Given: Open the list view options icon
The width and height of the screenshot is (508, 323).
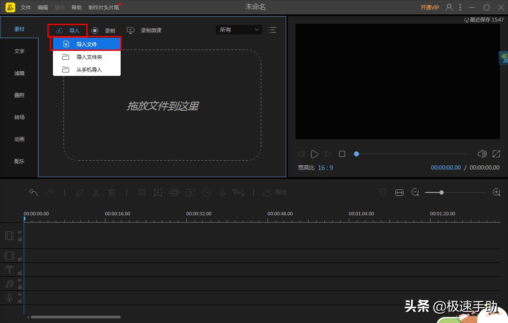Looking at the screenshot, I should 272,30.
